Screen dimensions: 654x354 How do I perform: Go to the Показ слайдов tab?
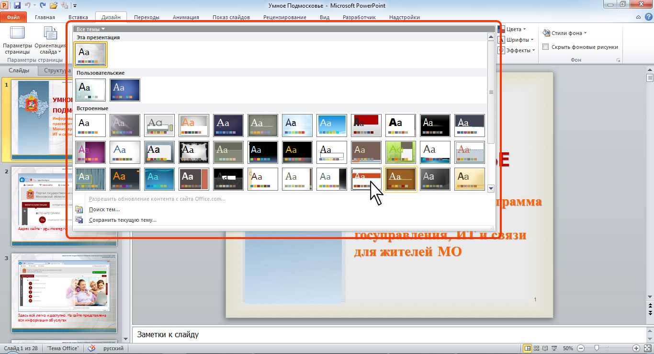[x=231, y=17]
